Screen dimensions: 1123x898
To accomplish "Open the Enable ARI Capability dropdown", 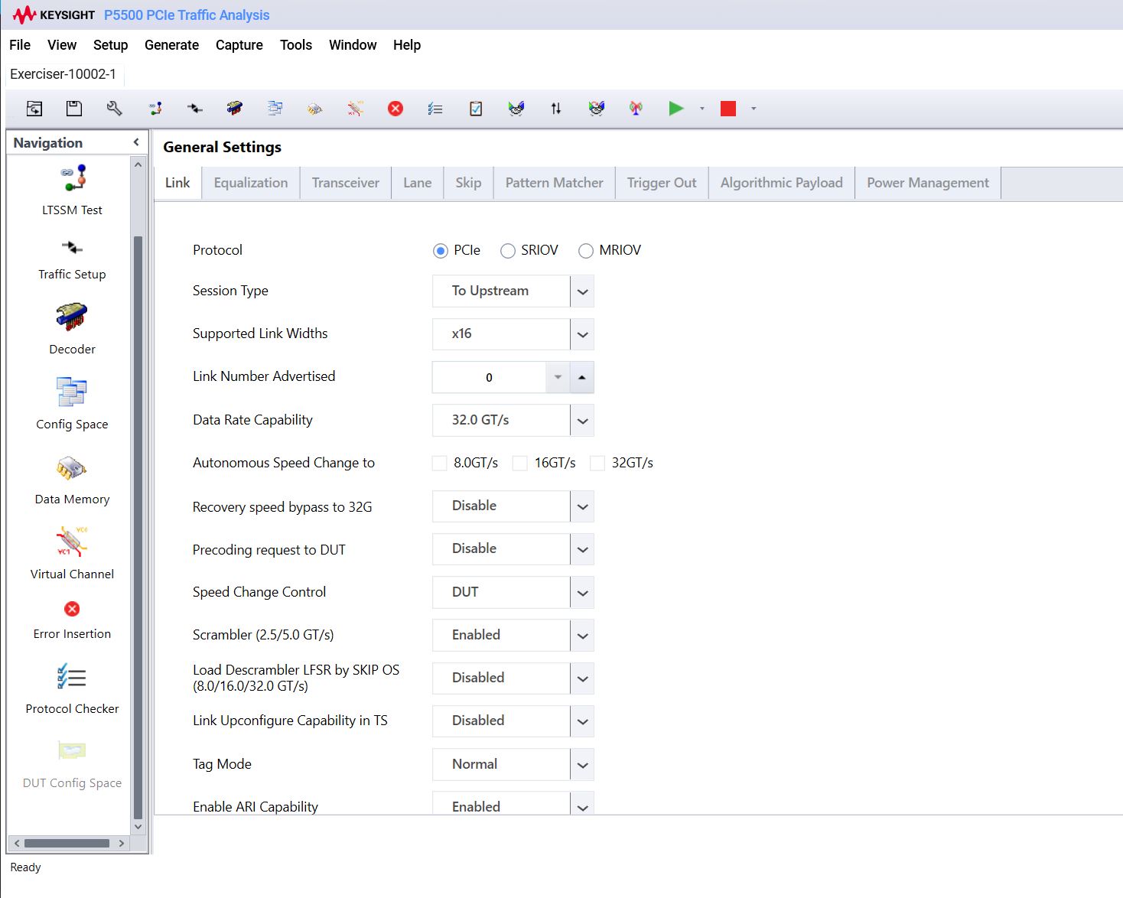I will 513,804.
